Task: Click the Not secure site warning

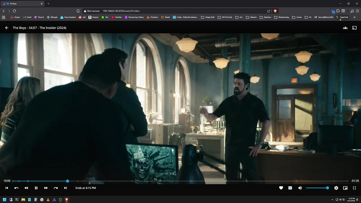Action: [92, 11]
